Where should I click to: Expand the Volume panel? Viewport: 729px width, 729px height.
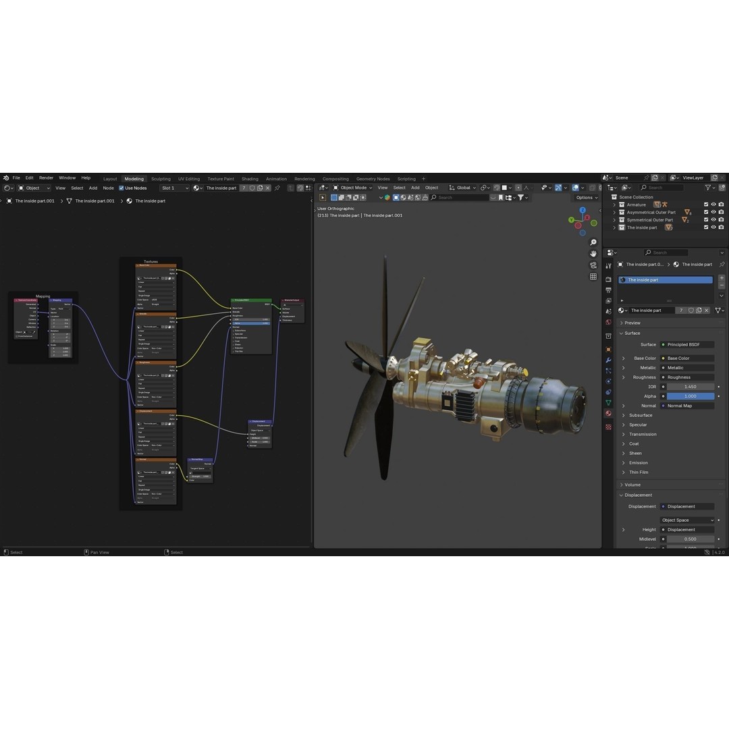point(632,485)
